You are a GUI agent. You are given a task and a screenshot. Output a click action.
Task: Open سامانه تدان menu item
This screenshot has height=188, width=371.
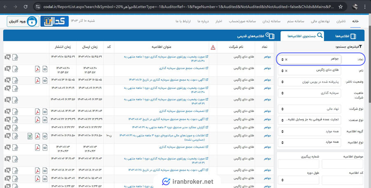coord(271,21)
